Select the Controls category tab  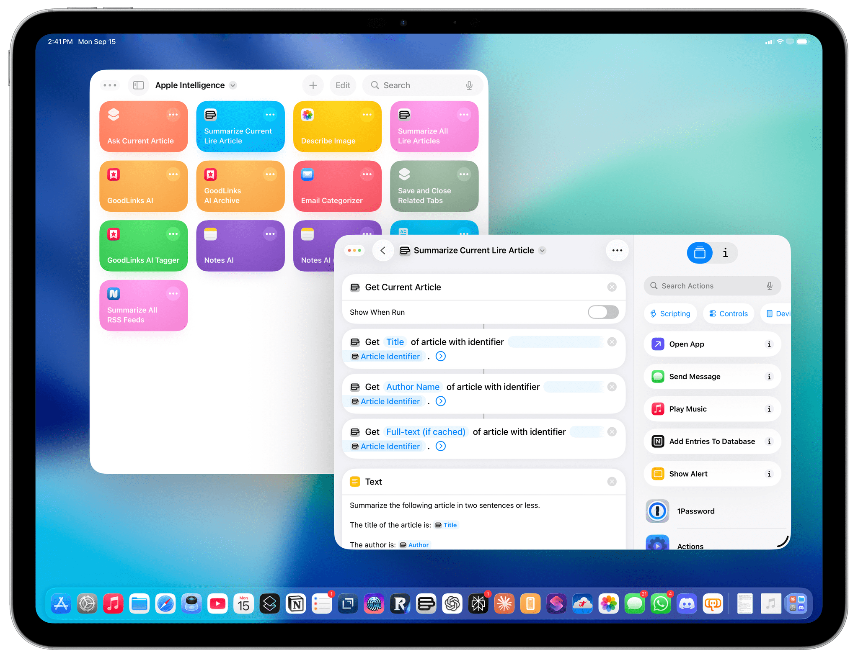pos(729,314)
